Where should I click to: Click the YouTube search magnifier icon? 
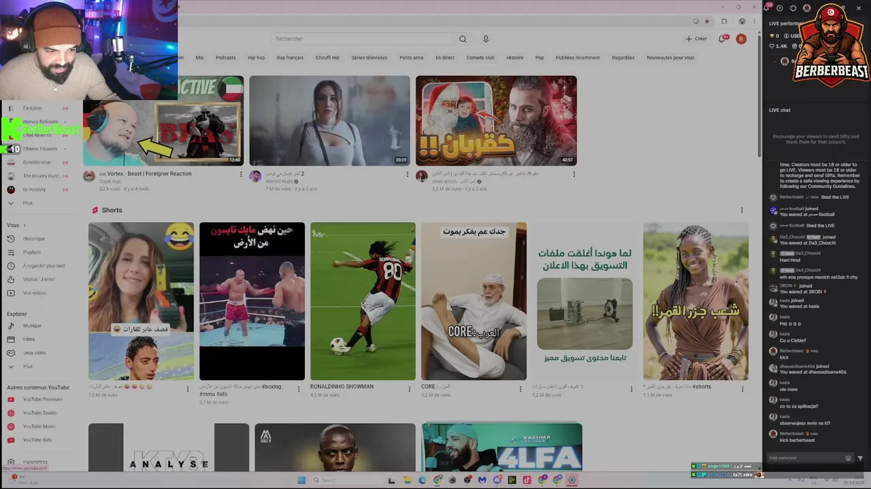[463, 39]
